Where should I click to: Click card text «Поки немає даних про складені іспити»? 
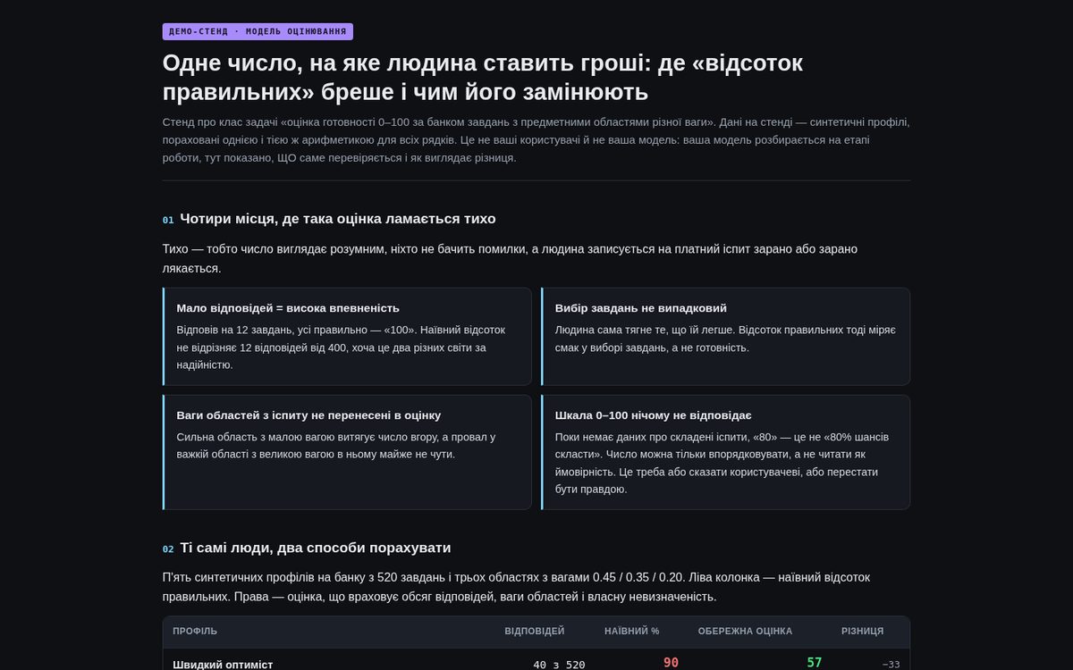(x=722, y=463)
